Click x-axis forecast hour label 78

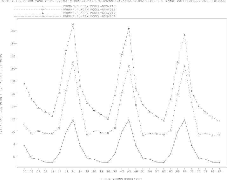pos(206,171)
